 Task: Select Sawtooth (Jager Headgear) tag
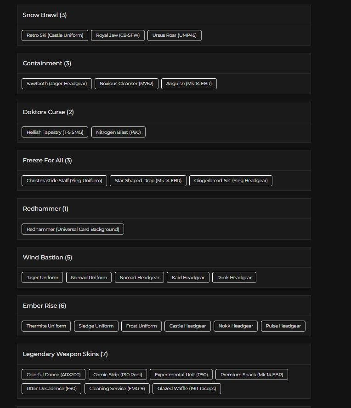(57, 84)
